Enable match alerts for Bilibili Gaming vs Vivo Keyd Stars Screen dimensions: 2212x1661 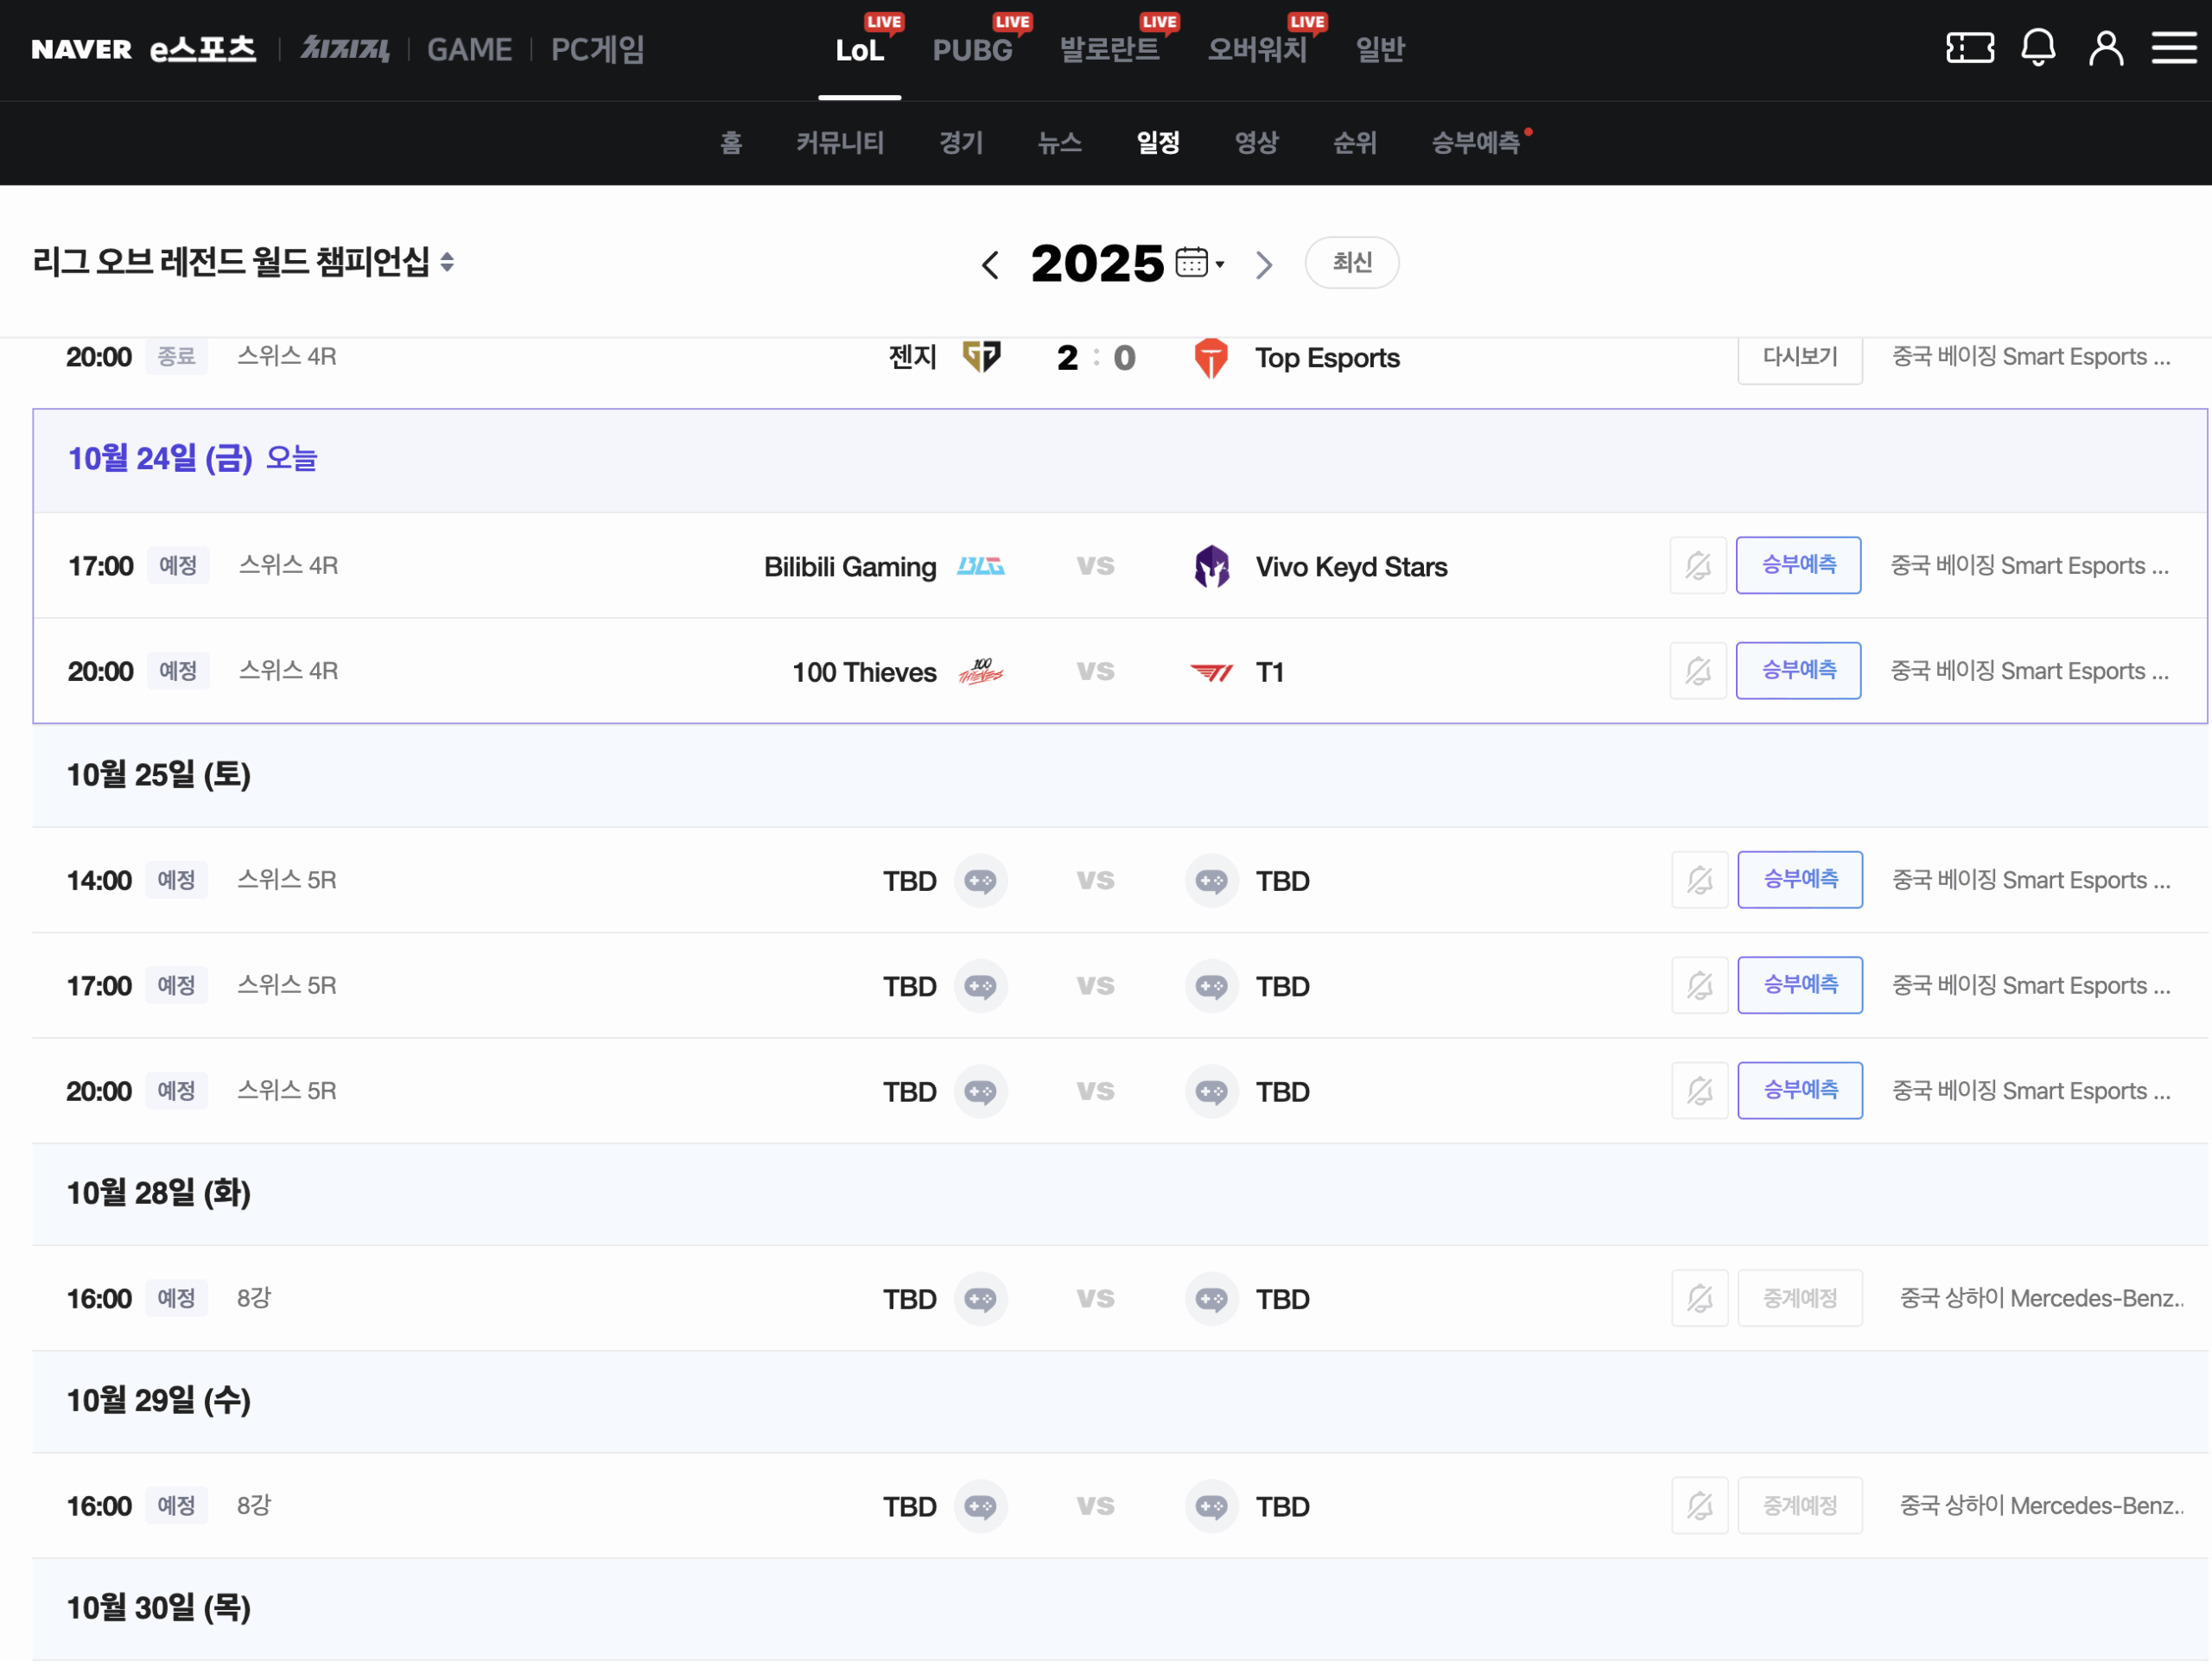[1698, 565]
